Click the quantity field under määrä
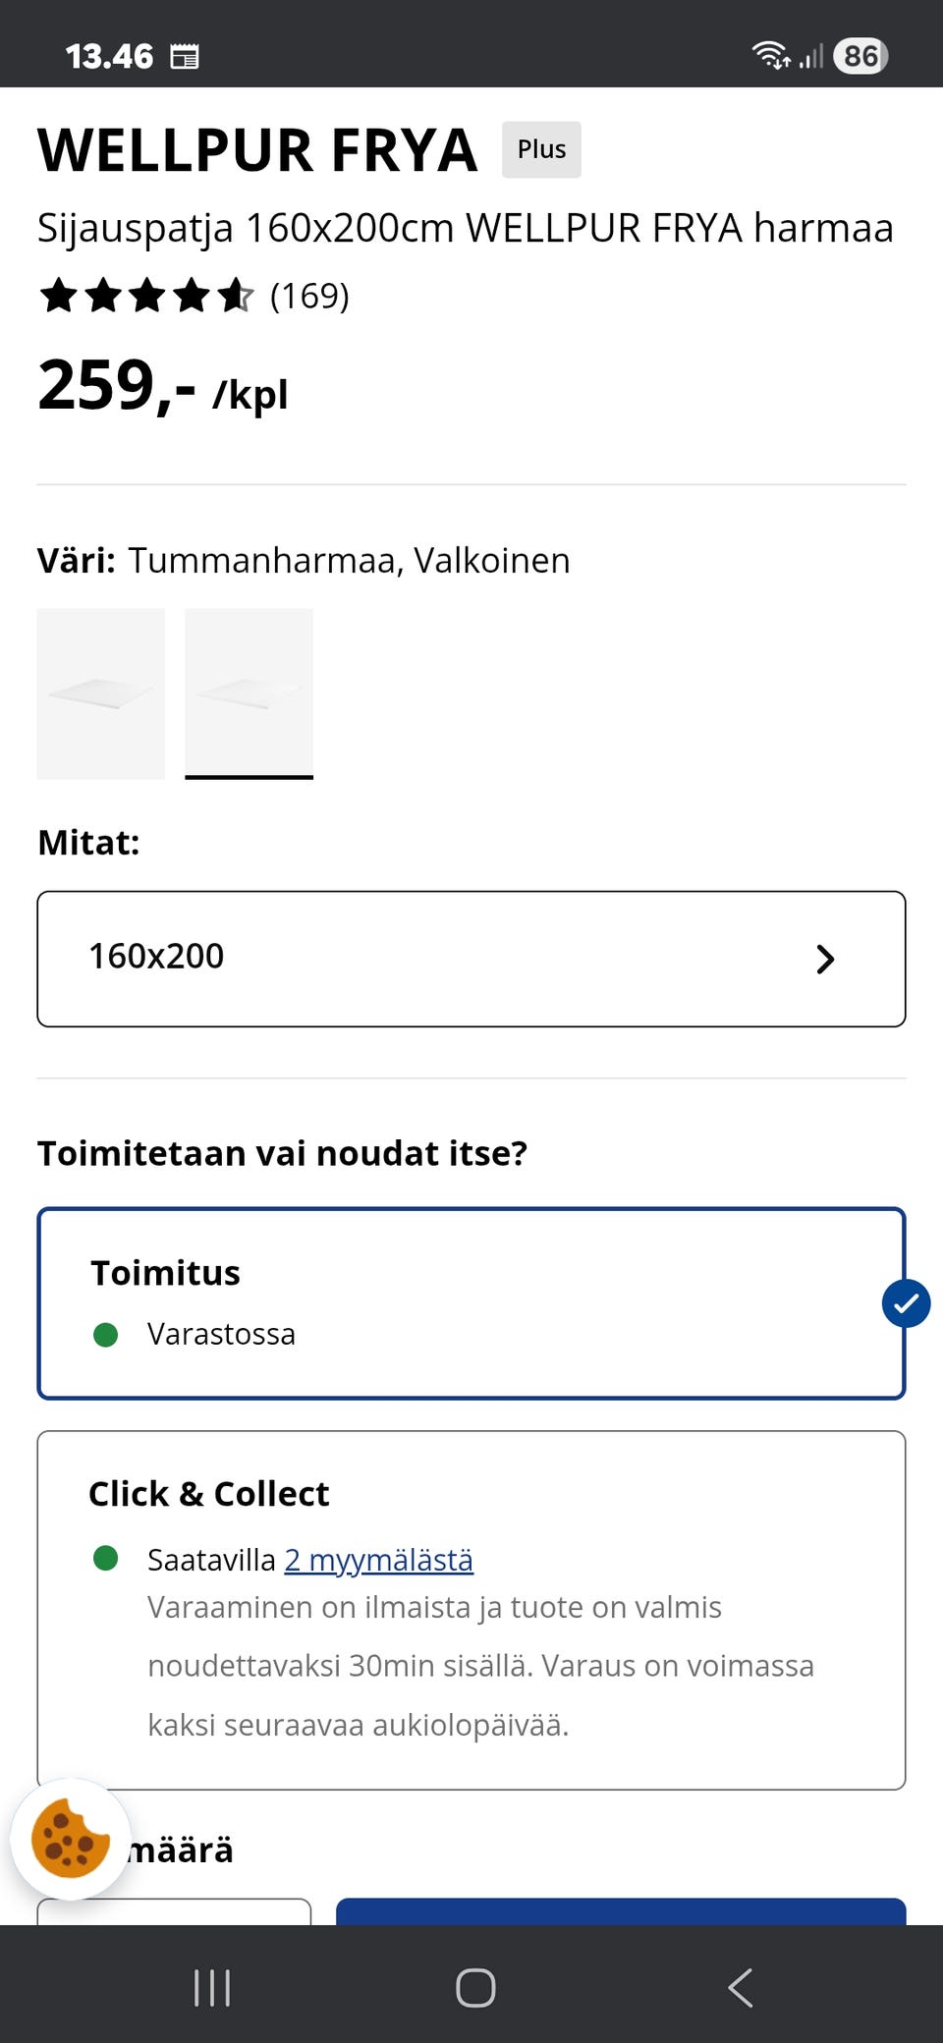The image size is (943, 2043). click(x=174, y=1911)
